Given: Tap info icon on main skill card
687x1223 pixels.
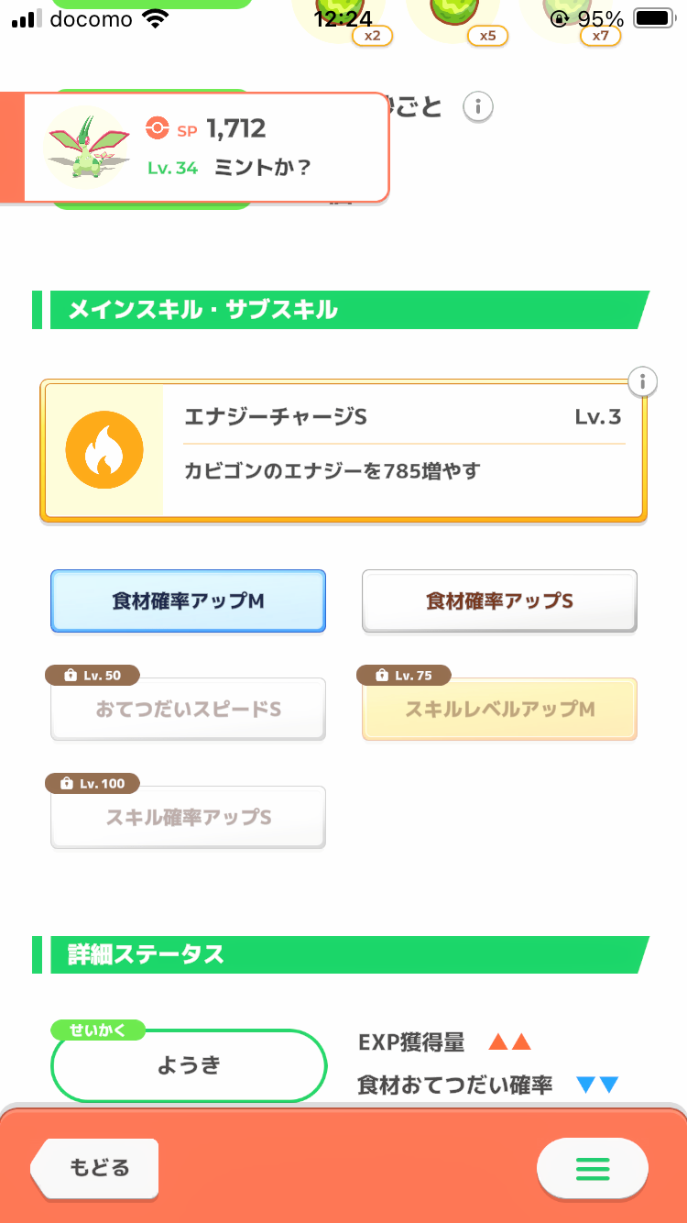Looking at the screenshot, I should (644, 380).
